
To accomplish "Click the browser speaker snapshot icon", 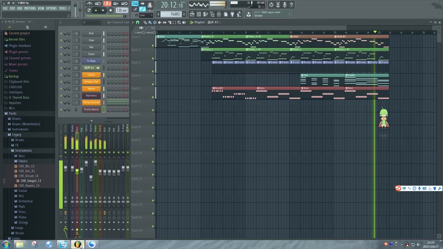I will tap(45, 27).
